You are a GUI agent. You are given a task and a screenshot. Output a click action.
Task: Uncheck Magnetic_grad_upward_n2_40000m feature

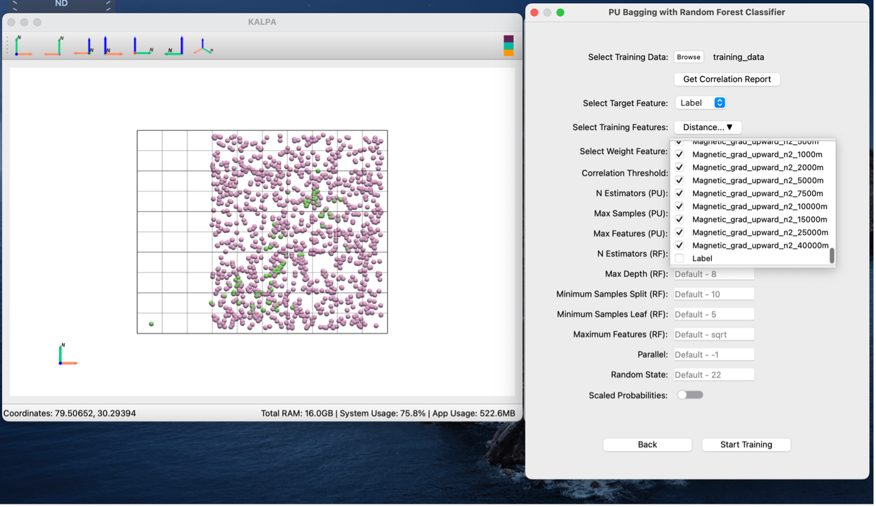[x=679, y=245]
